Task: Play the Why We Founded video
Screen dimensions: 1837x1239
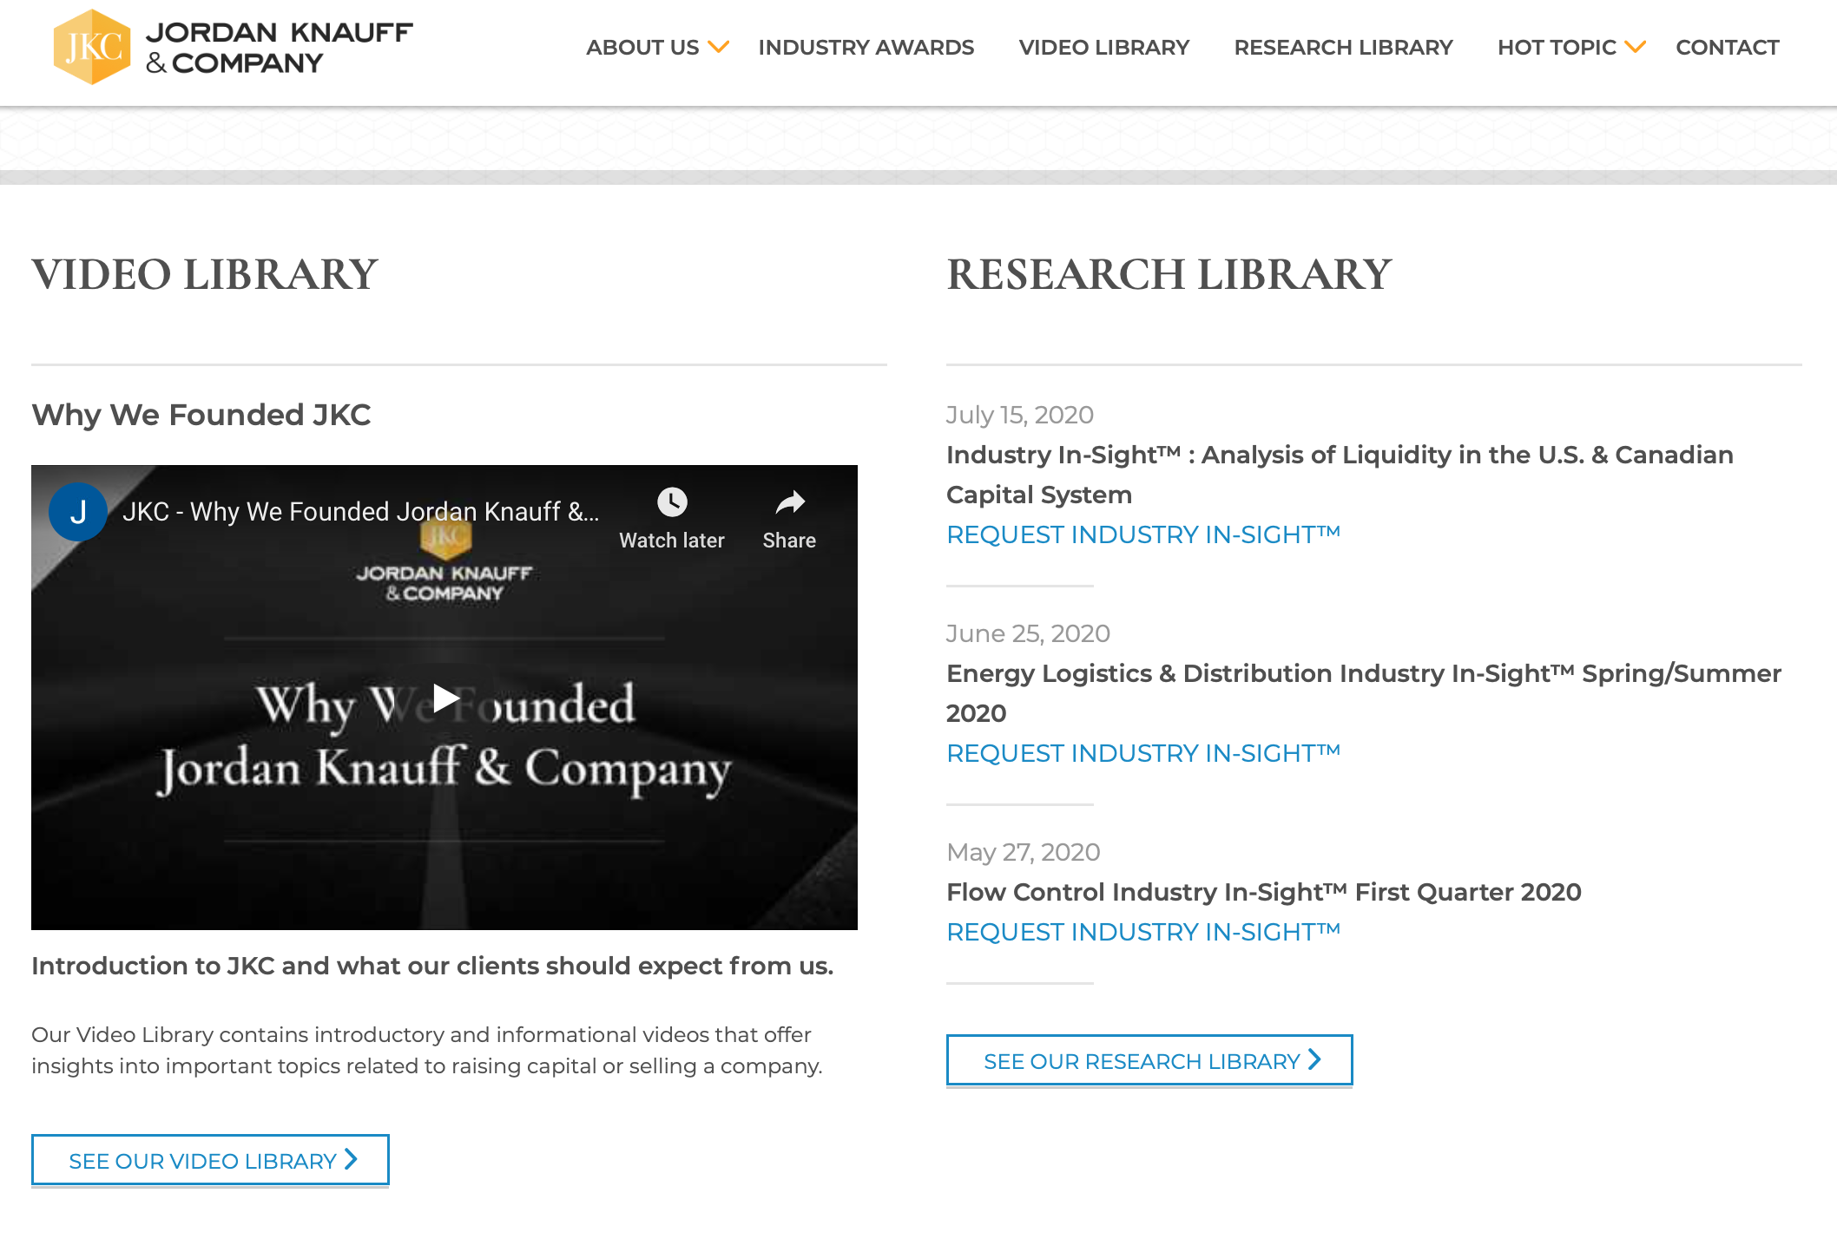Action: (445, 698)
